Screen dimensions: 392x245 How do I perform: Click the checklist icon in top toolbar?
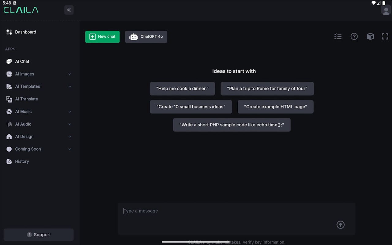[338, 36]
